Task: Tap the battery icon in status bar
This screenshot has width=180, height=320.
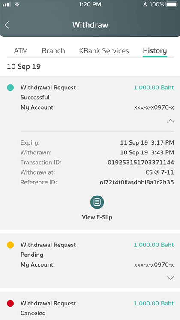Action: click(x=171, y=4)
